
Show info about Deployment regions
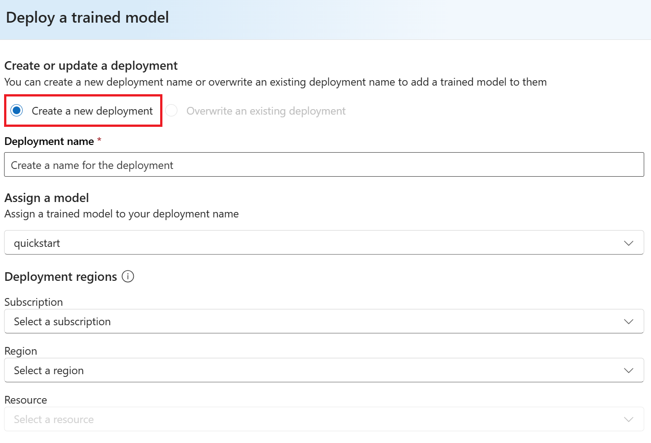tap(128, 276)
